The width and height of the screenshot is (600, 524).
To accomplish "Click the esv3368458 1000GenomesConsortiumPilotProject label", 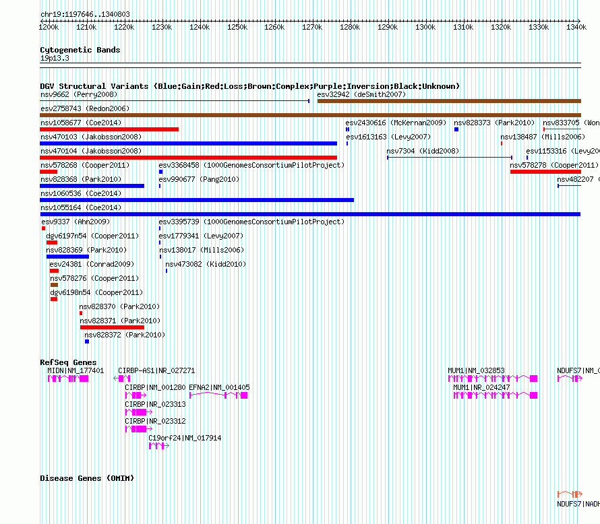I will pyautogui.click(x=251, y=165).
